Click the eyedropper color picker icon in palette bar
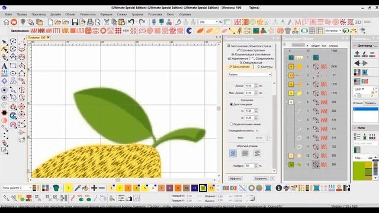 (x=78, y=188)
